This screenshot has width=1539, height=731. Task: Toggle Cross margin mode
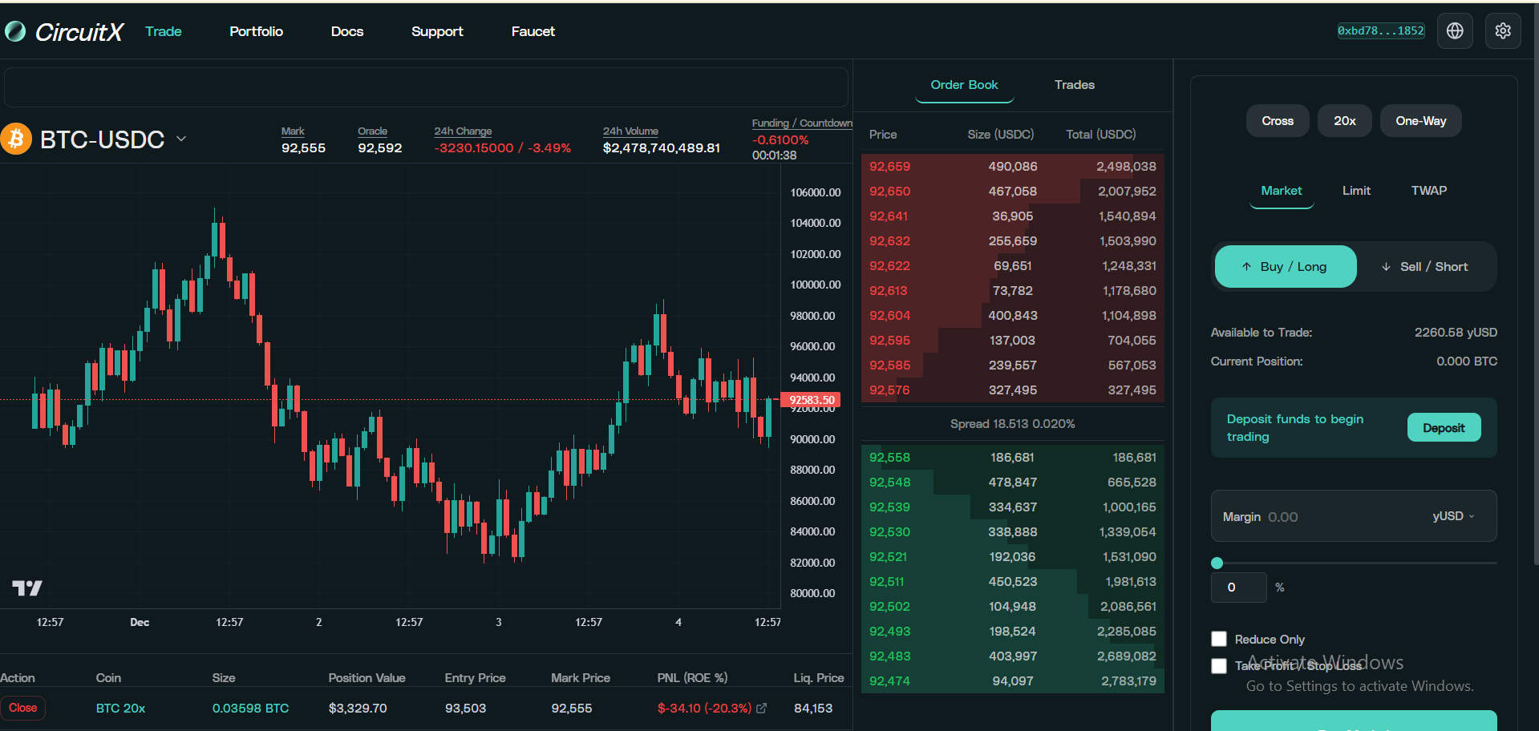[1277, 120]
